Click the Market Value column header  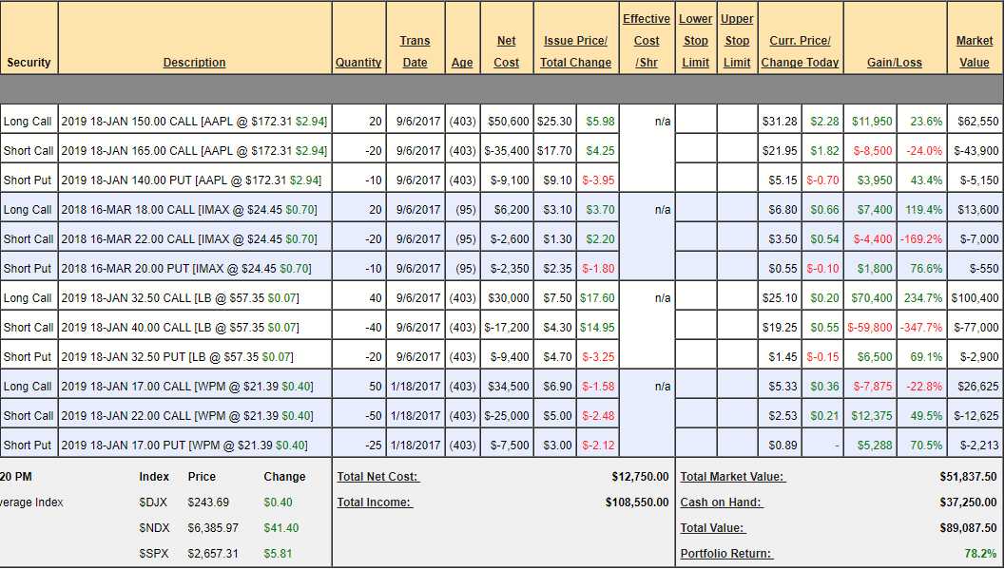pyautogui.click(x=975, y=51)
